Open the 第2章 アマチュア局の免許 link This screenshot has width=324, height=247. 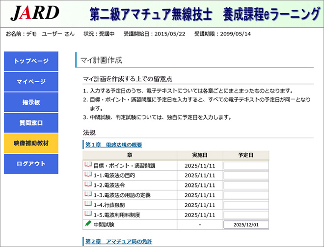tap(118, 241)
